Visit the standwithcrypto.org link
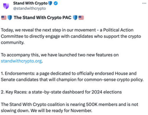148x115 pixels. coord(21,61)
